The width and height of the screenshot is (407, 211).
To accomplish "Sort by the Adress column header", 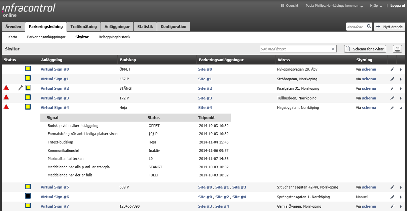I will (284, 60).
